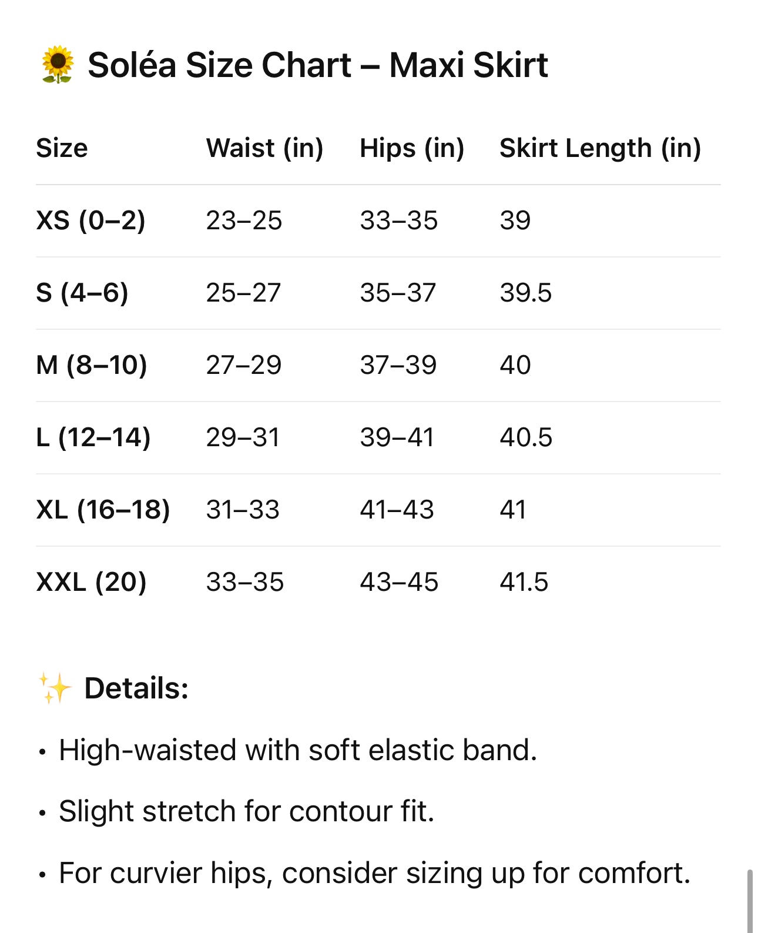Click the Soléa Size Chart title
758x933 pixels.
pyautogui.click(x=317, y=65)
